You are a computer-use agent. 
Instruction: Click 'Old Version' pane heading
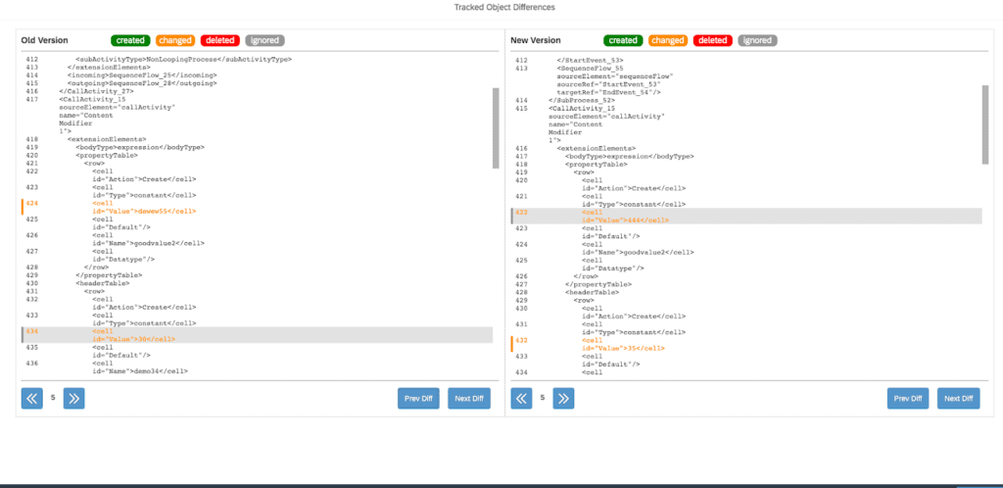pyautogui.click(x=45, y=40)
